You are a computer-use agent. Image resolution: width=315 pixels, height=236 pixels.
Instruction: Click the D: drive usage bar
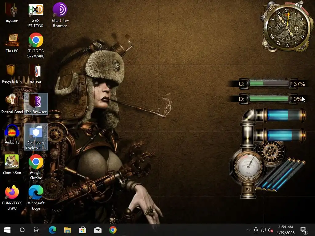pos(269,99)
